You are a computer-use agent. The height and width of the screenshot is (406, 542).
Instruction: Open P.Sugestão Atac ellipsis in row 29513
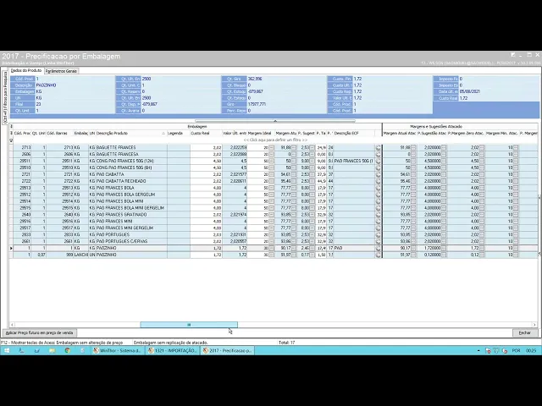444,188
